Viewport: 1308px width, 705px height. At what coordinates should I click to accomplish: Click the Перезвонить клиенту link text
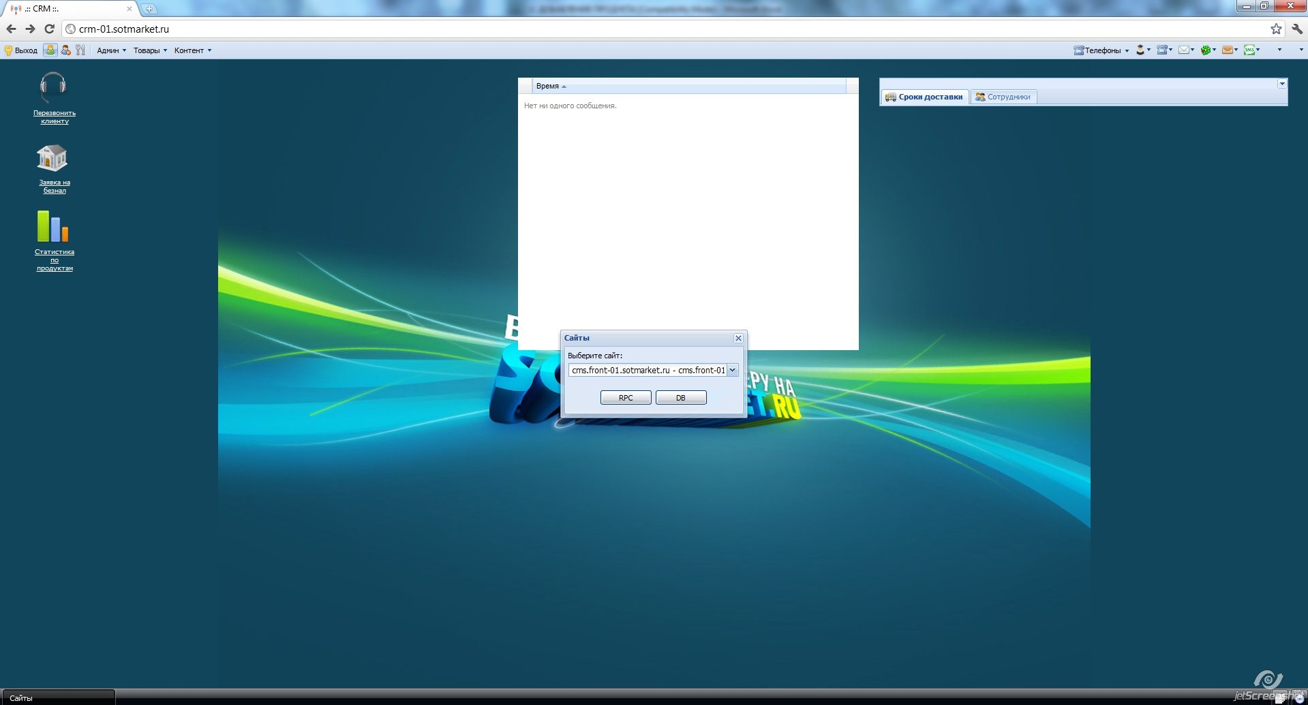55,117
